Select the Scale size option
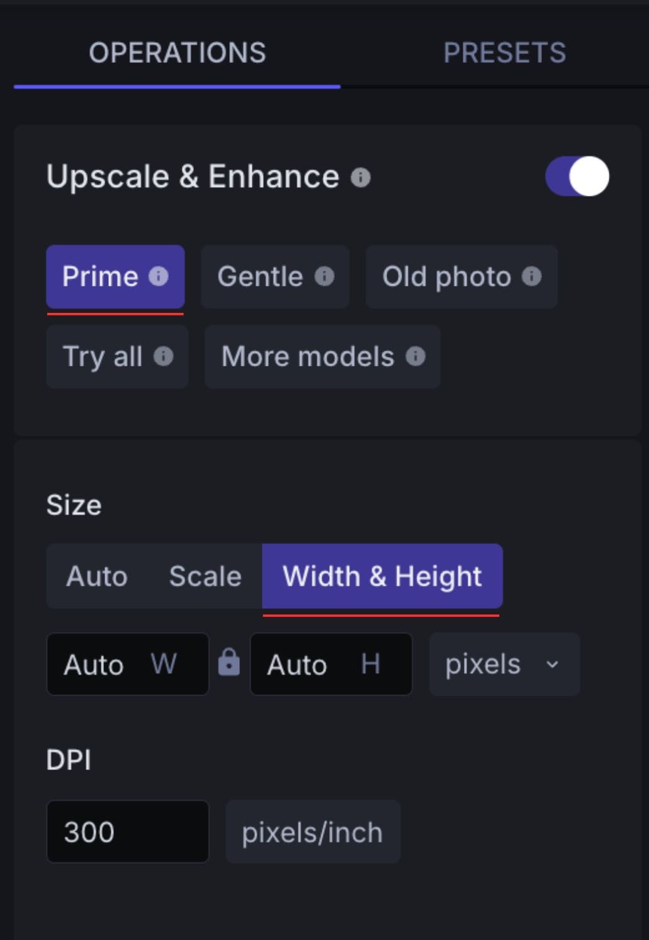This screenshot has height=940, width=649. coord(205,575)
